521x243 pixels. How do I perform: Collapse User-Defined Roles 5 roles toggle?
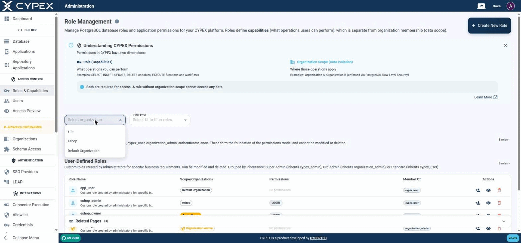point(504,163)
